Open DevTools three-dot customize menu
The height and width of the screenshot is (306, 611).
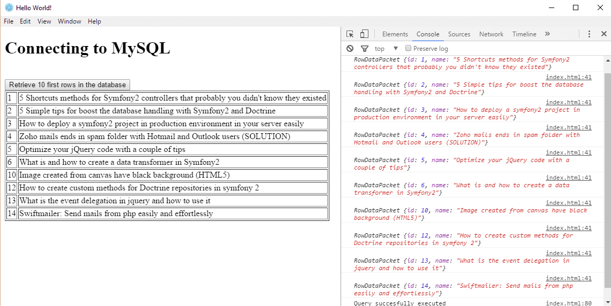coord(589,34)
